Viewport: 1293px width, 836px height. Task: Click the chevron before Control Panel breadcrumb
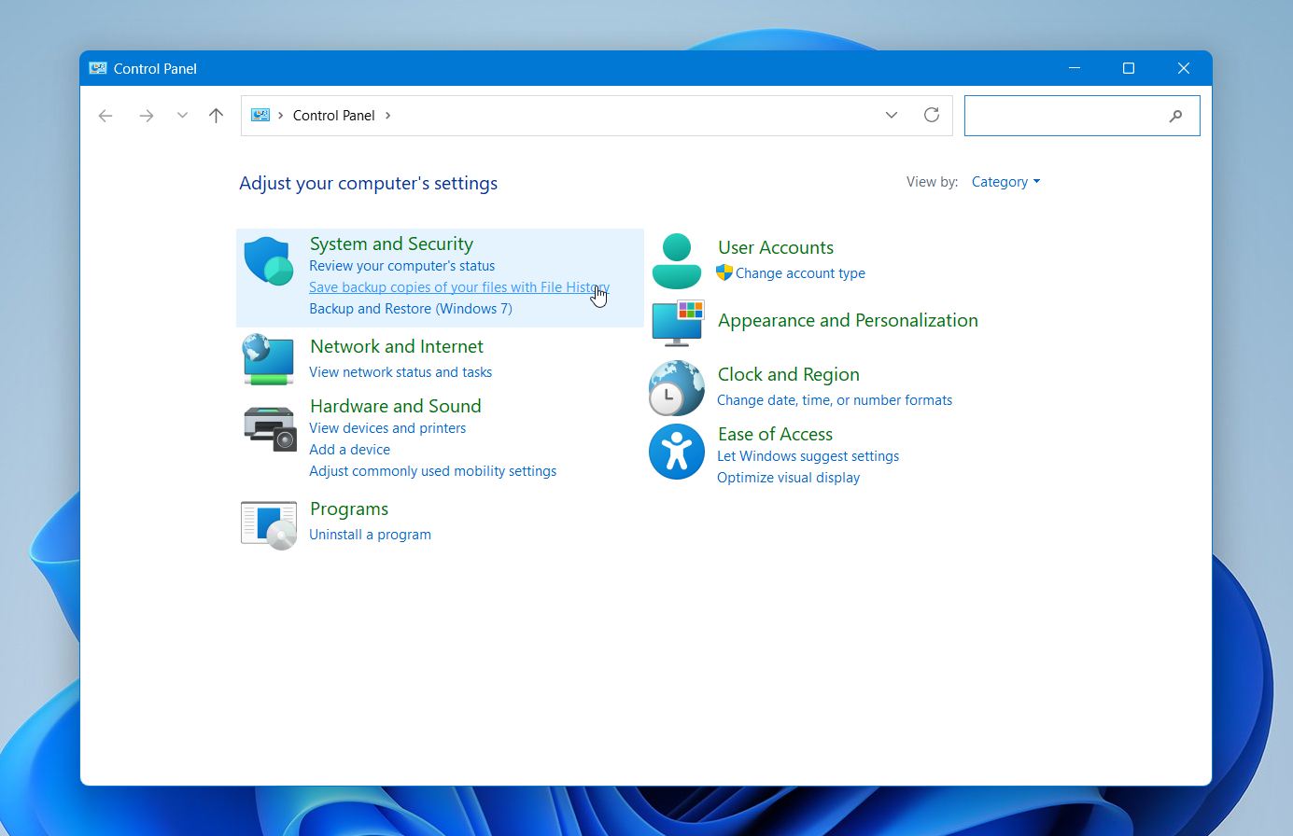(280, 116)
